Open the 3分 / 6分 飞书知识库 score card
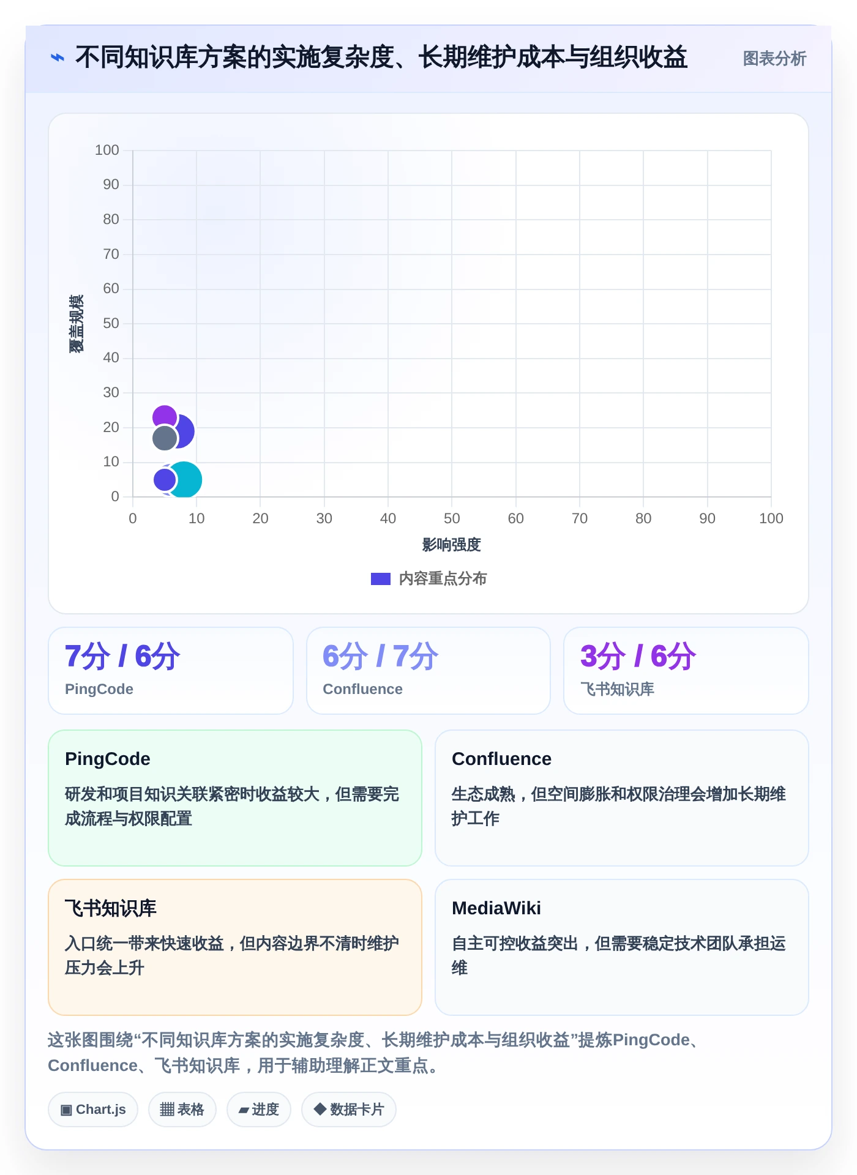The image size is (857, 1175). [x=686, y=670]
